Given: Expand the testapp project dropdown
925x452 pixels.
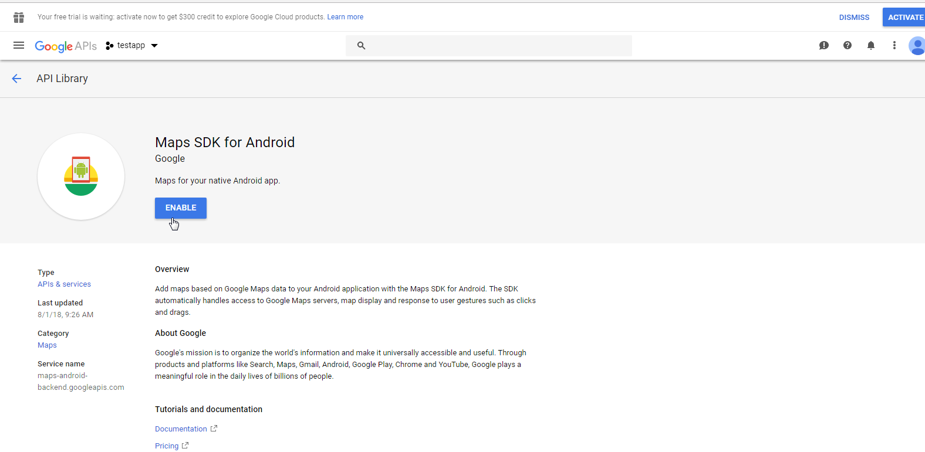Looking at the screenshot, I should tap(154, 46).
